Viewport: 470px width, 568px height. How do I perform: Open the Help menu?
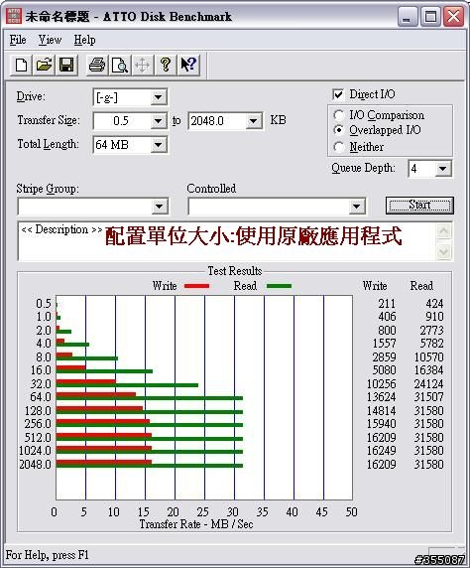[84, 40]
